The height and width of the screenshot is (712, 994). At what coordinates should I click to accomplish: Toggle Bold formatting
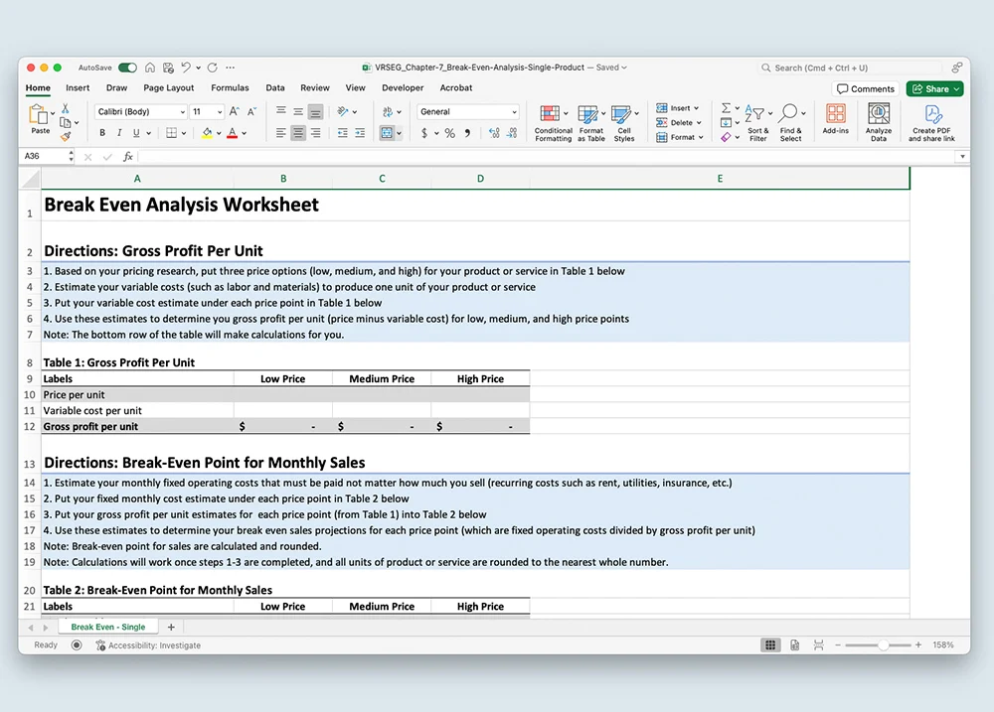pyautogui.click(x=102, y=133)
